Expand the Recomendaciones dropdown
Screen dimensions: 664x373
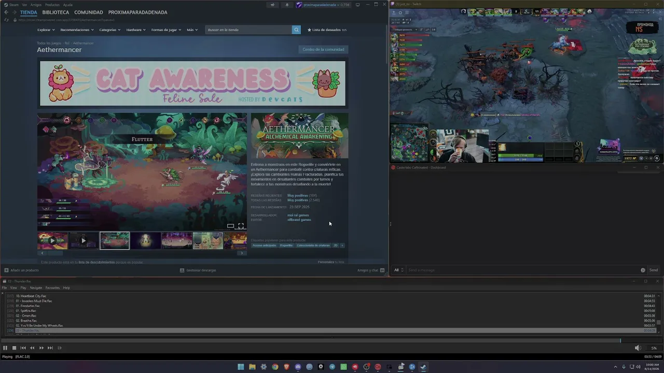coord(77,30)
